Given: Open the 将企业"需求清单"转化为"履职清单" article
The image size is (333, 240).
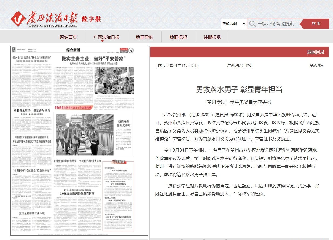Looking at the screenshot, I should pos(32,58).
